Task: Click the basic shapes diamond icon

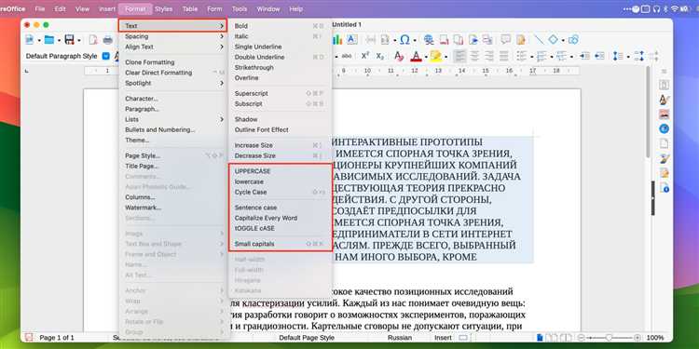Action: (554, 40)
